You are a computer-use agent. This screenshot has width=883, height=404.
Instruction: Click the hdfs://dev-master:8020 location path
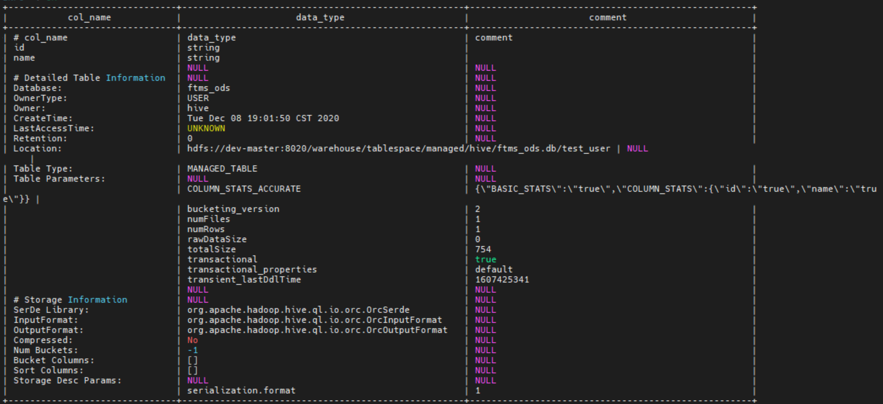click(399, 149)
